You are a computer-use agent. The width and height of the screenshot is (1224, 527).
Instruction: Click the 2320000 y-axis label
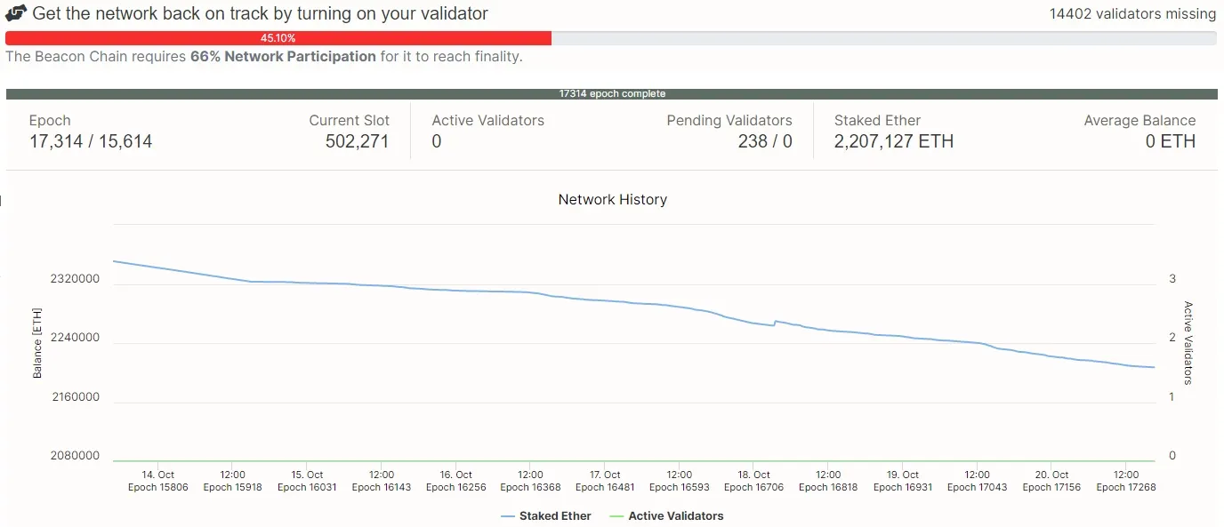click(75, 279)
